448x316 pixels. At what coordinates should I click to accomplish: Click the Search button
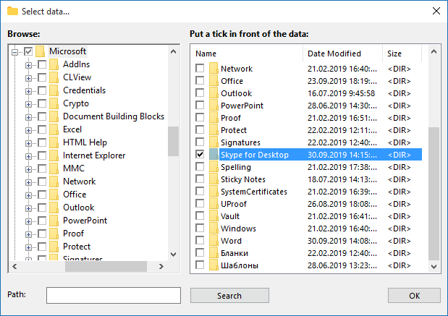(229, 296)
